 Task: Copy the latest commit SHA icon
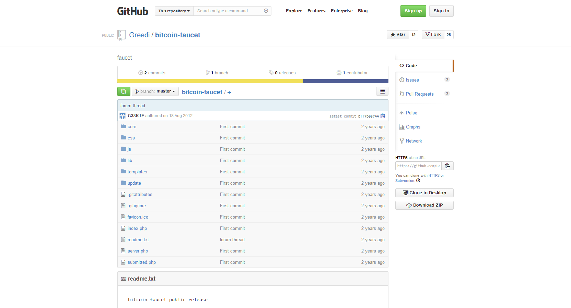(x=383, y=116)
